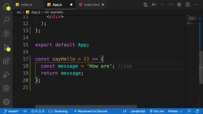
Task: Click line number 21 in the gutter
Action: (x=25, y=87)
